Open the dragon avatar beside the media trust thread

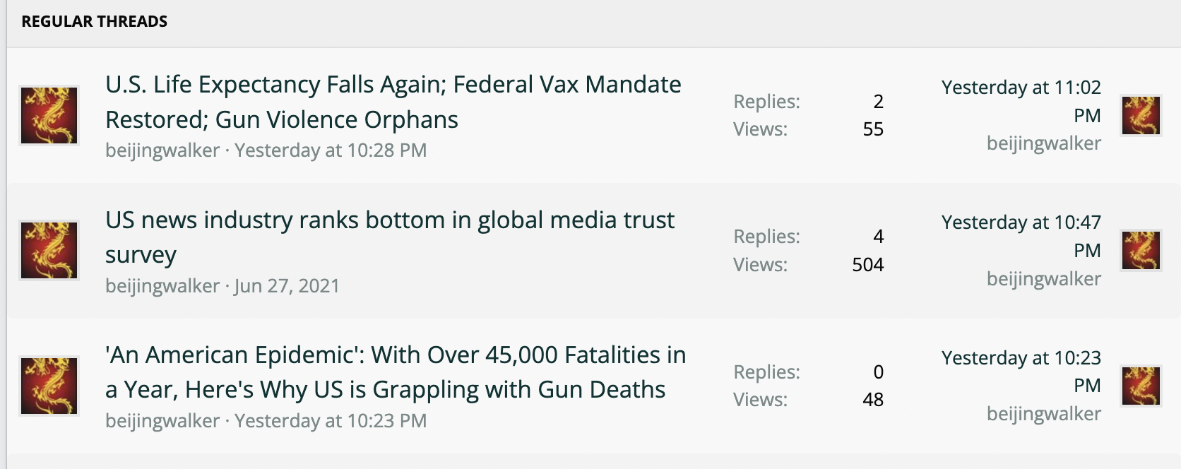coord(49,250)
